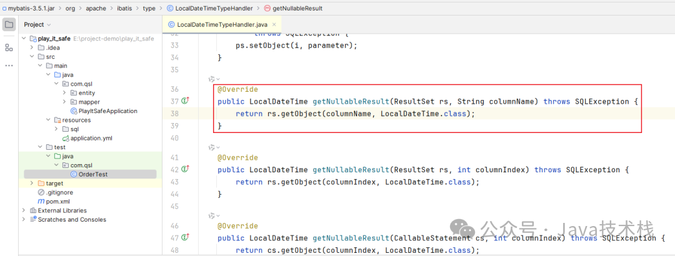Viewport: 675px width, 256px height.
Task: Click the LocalDateTimeTypeHandler breadcrumb
Action: pos(214,8)
